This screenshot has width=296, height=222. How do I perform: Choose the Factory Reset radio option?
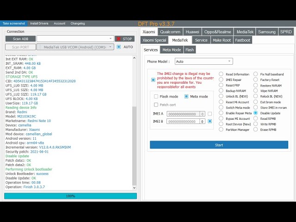point(255,80)
